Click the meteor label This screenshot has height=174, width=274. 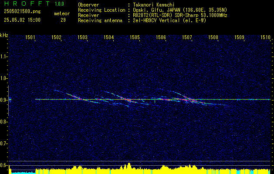(x=62, y=13)
